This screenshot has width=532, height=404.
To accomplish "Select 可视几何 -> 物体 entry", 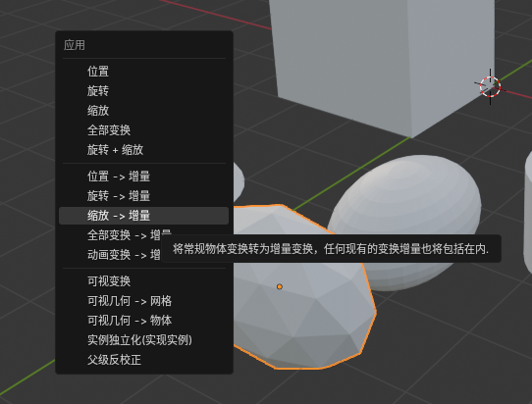I will pyautogui.click(x=144, y=321).
